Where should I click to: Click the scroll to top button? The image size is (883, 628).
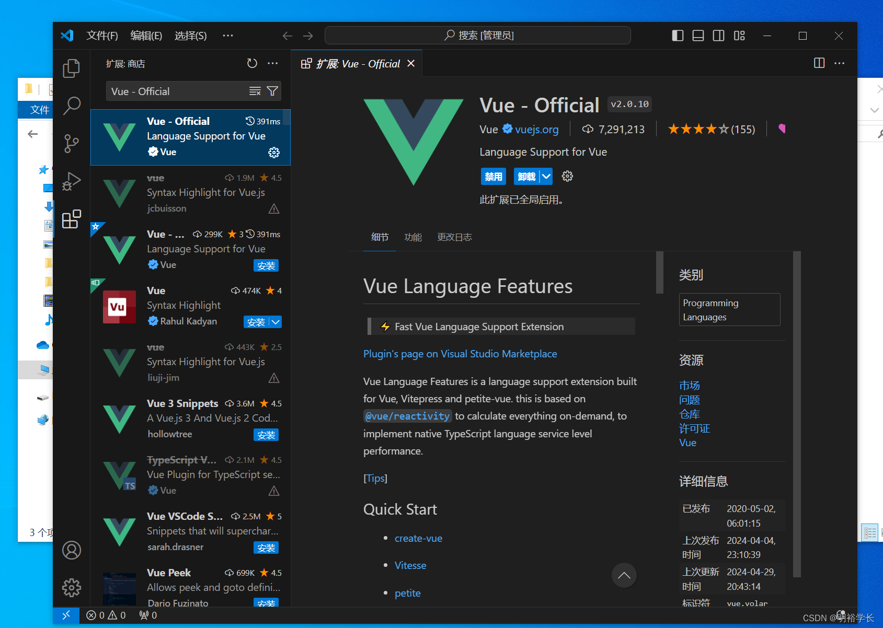click(624, 575)
